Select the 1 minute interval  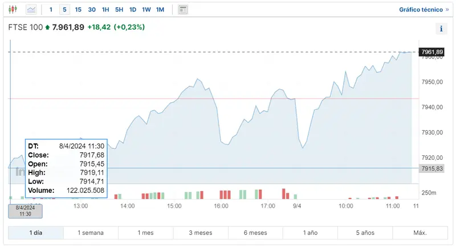[51, 10]
